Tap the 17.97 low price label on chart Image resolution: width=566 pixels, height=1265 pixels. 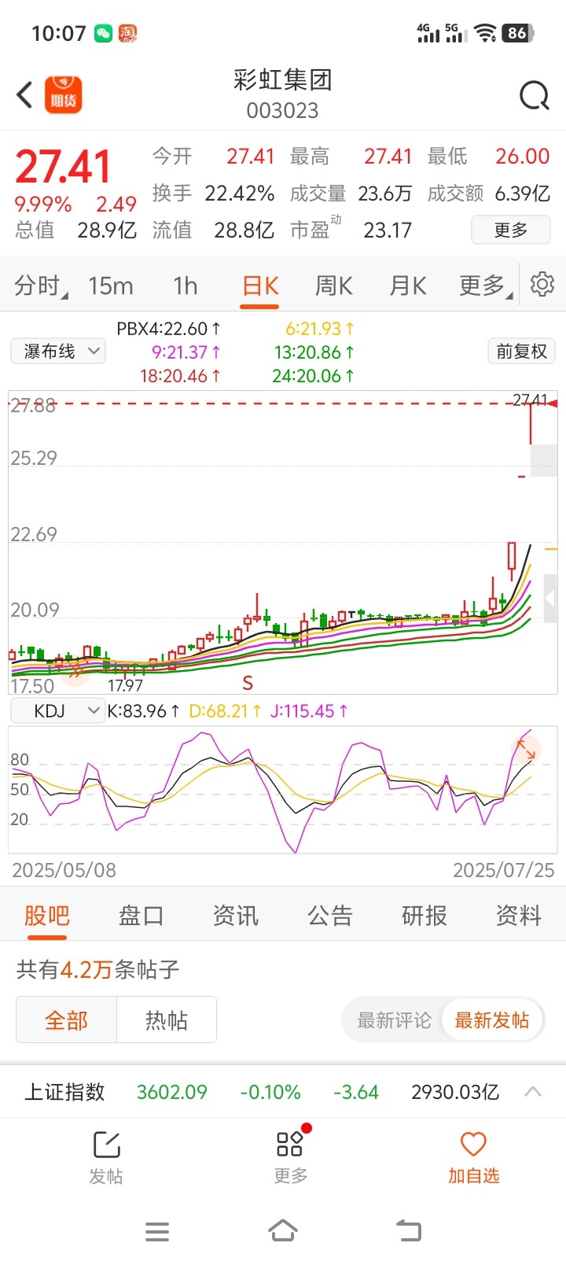click(125, 685)
